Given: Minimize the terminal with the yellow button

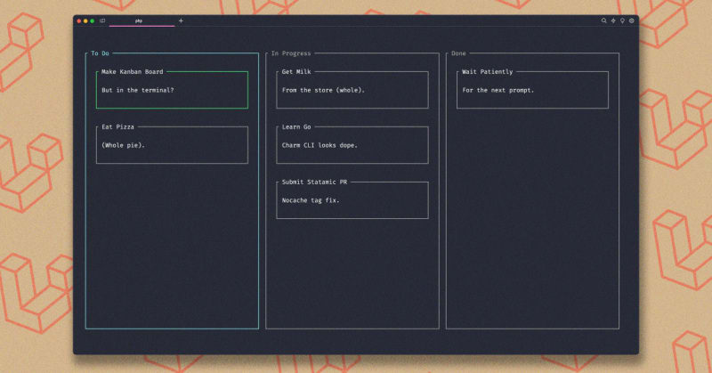Looking at the screenshot, I should 85,20.
